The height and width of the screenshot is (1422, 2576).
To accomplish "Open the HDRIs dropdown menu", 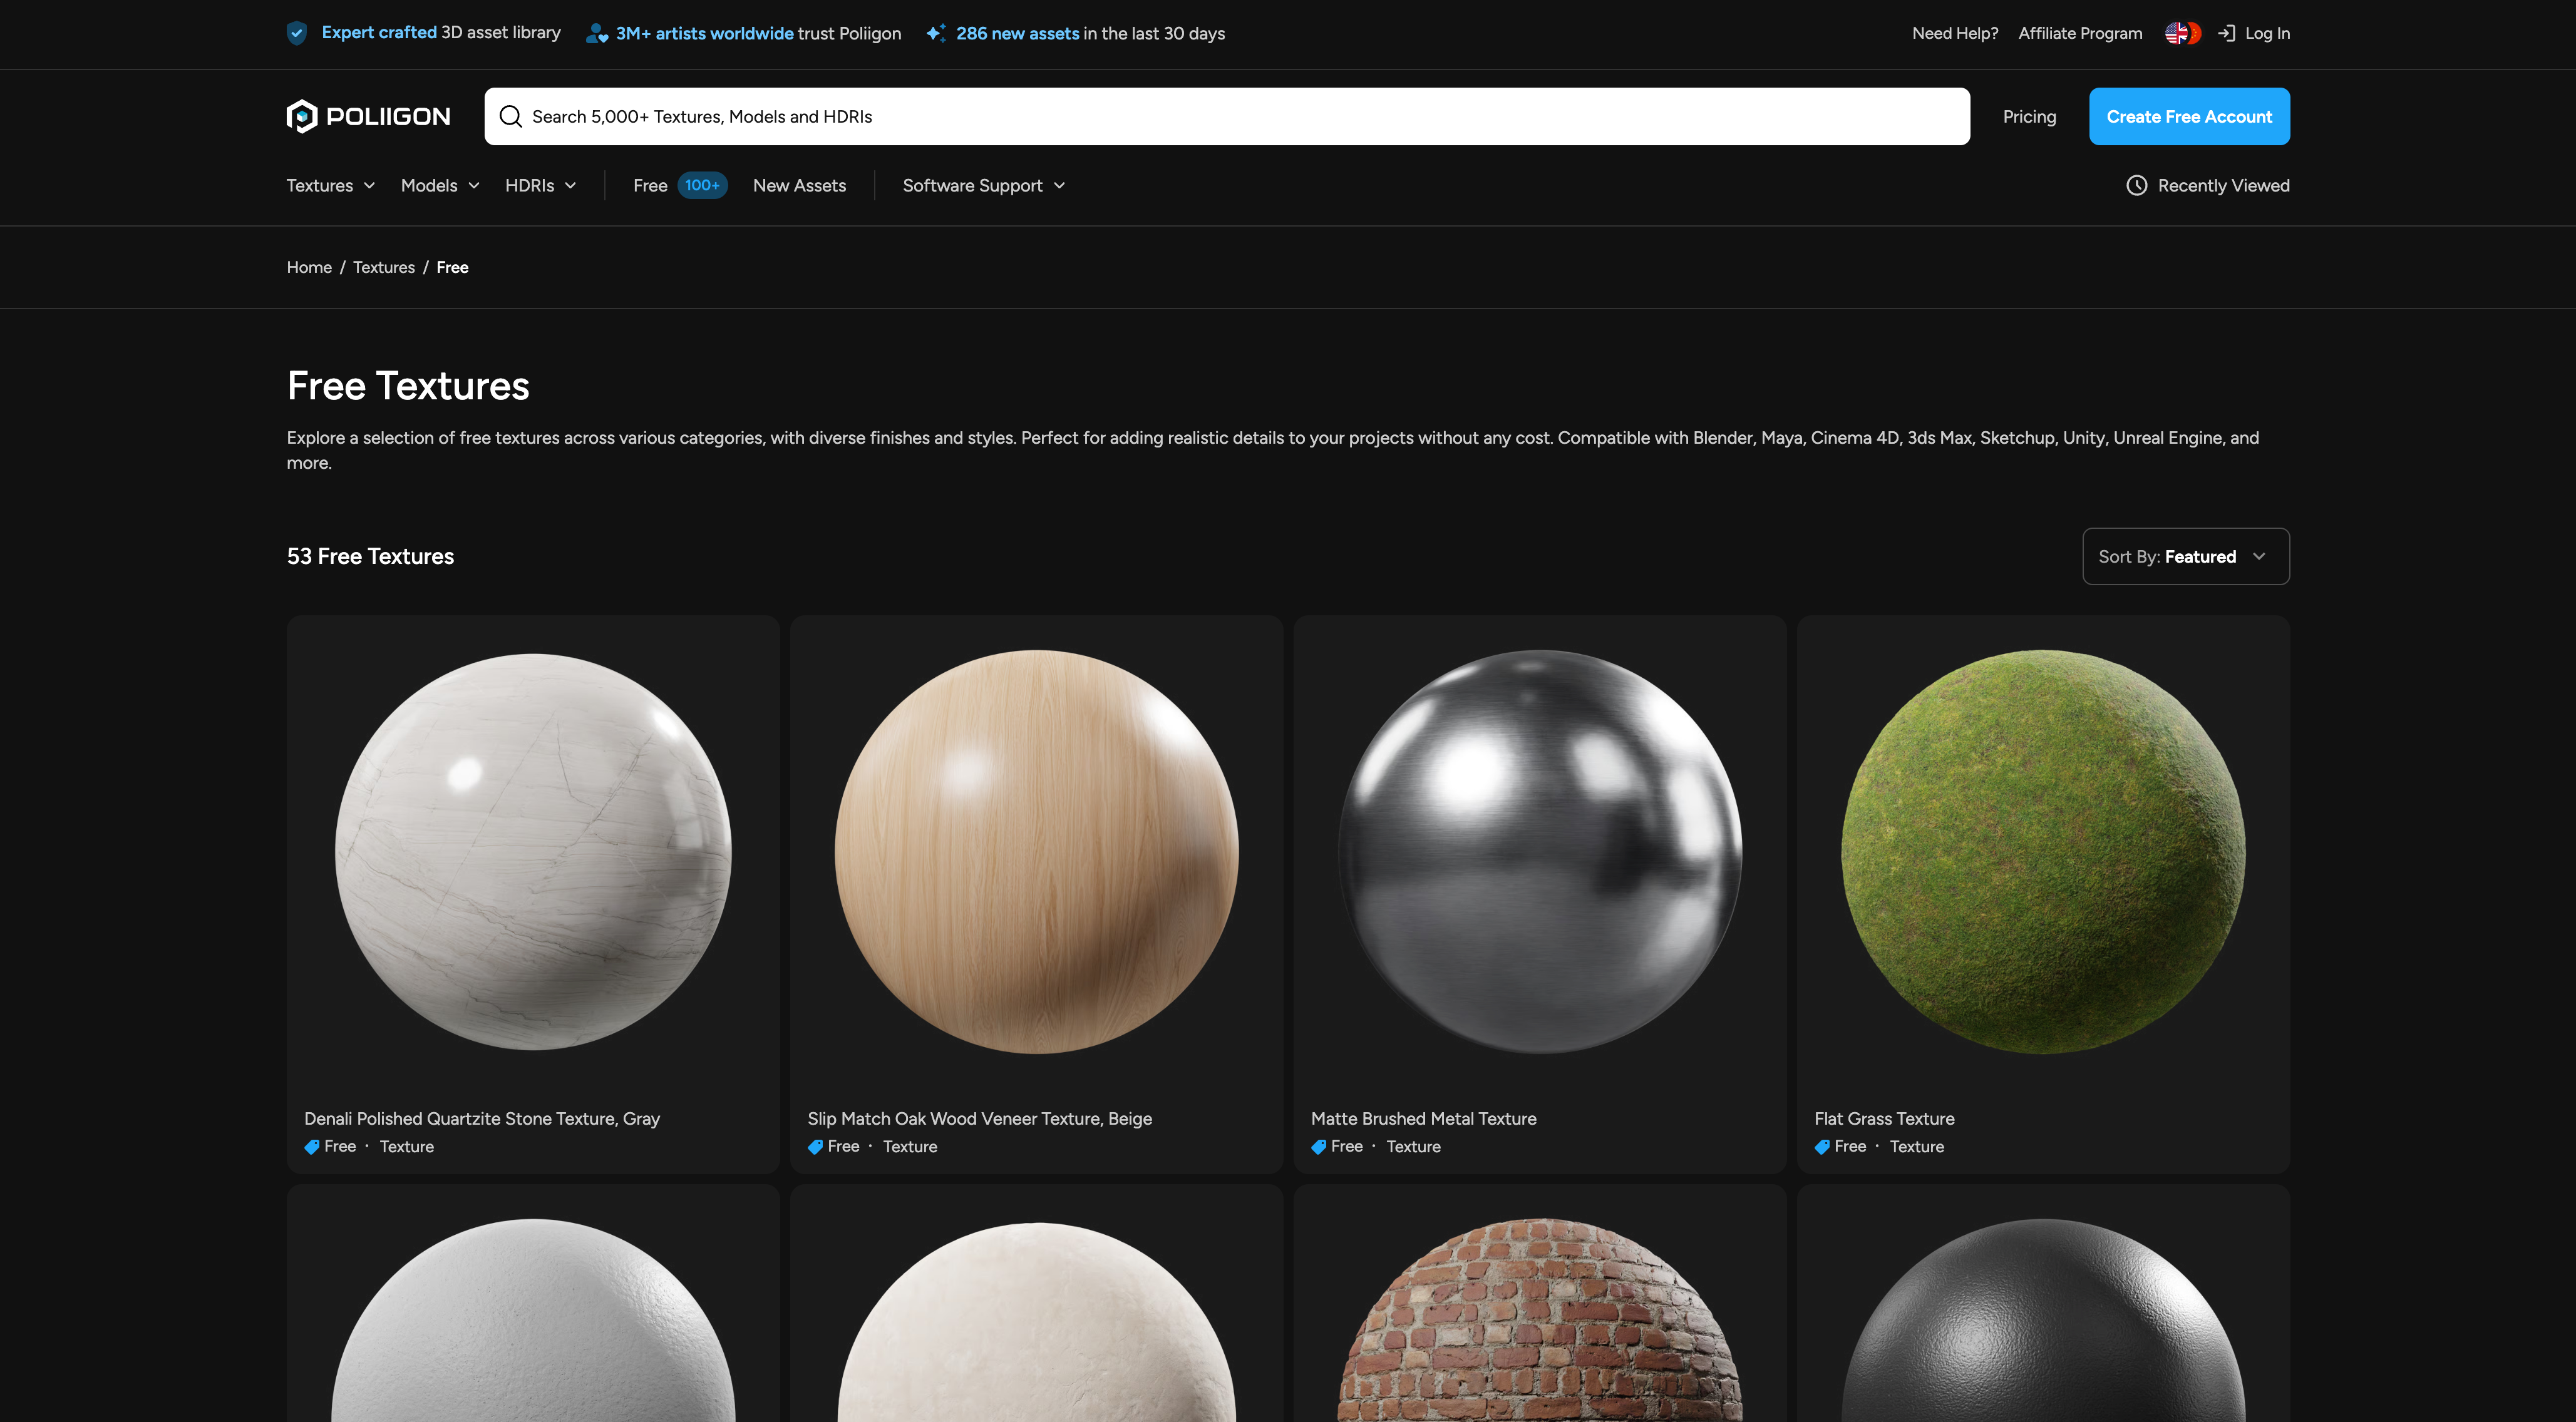I will [x=540, y=185].
